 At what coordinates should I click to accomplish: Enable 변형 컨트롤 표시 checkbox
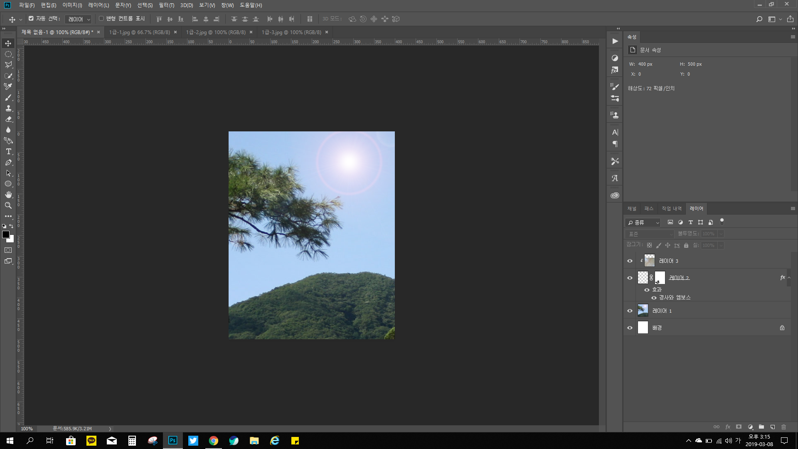(101, 19)
